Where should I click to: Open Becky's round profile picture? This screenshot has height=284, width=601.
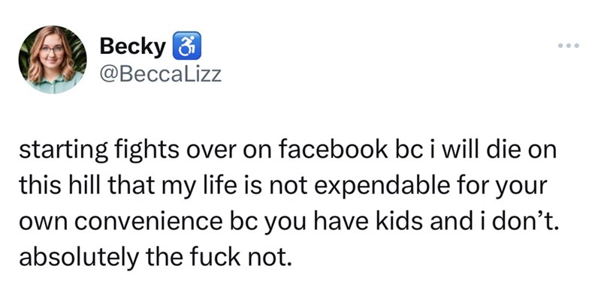point(53,60)
